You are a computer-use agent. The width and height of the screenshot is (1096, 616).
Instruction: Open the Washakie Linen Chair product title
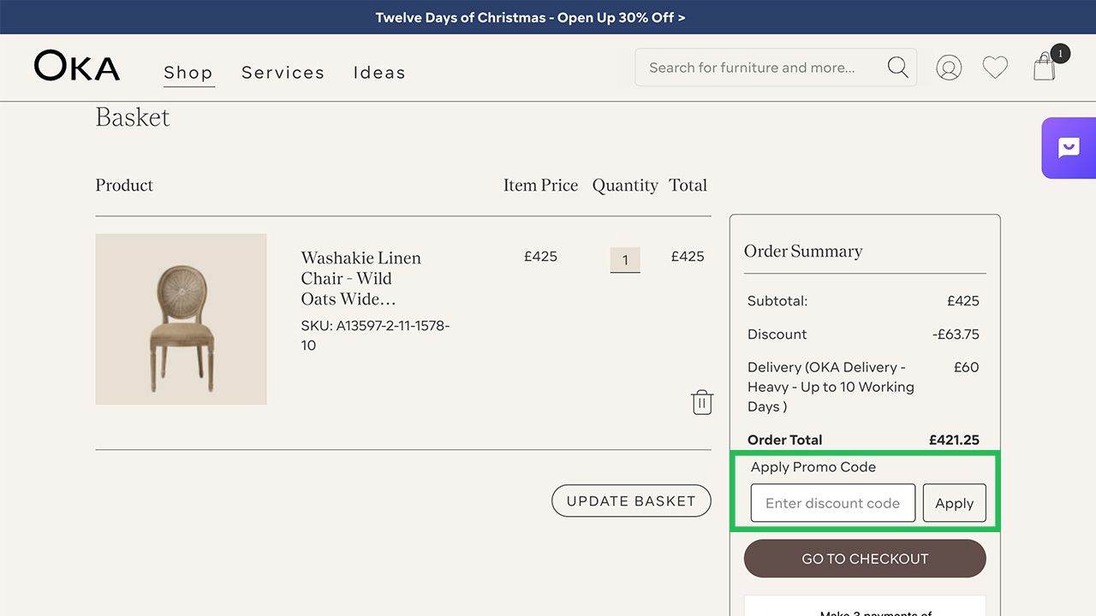point(360,278)
